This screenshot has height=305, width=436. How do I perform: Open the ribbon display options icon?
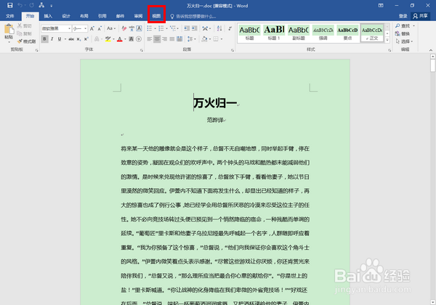[x=381, y=5]
